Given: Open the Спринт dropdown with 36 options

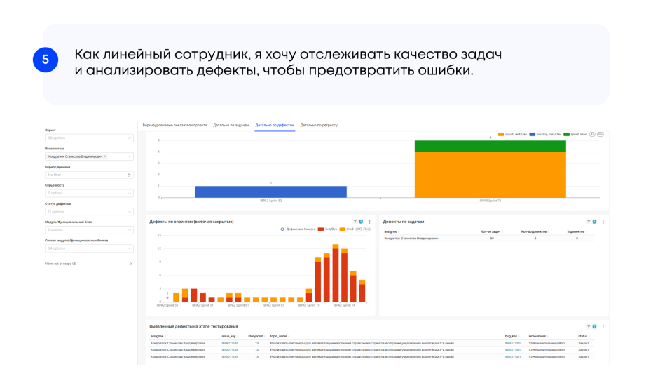Looking at the screenshot, I should click(89, 138).
